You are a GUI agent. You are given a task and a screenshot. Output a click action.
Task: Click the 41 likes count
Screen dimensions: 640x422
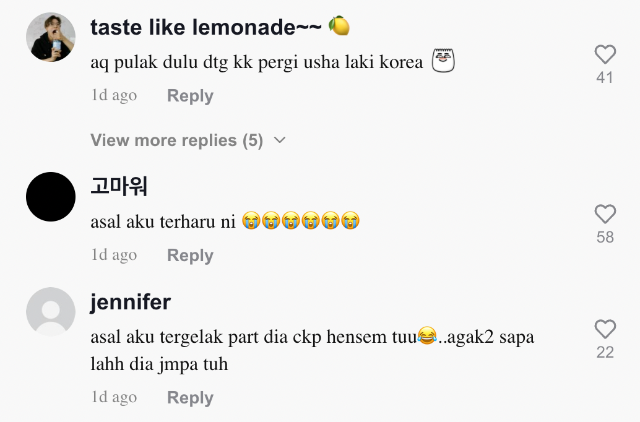pyautogui.click(x=605, y=77)
